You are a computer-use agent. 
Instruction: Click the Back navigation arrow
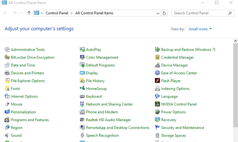pyautogui.click(x=5, y=13)
